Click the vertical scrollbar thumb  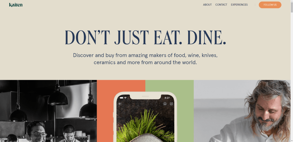pos(292,7)
